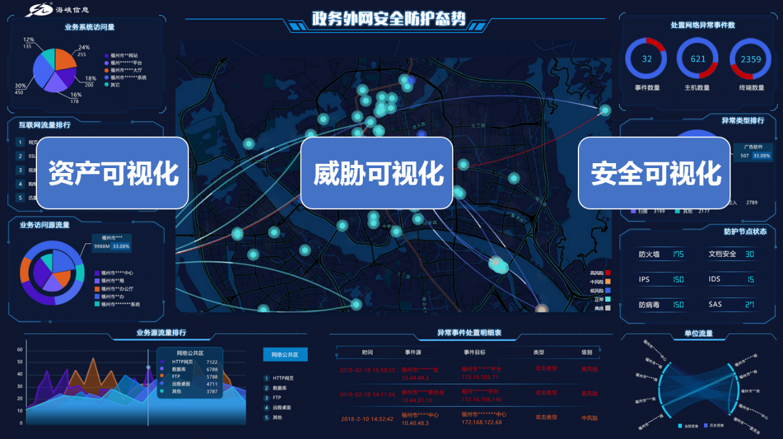
Task: Click the 级别 column header
Action: tap(587, 352)
